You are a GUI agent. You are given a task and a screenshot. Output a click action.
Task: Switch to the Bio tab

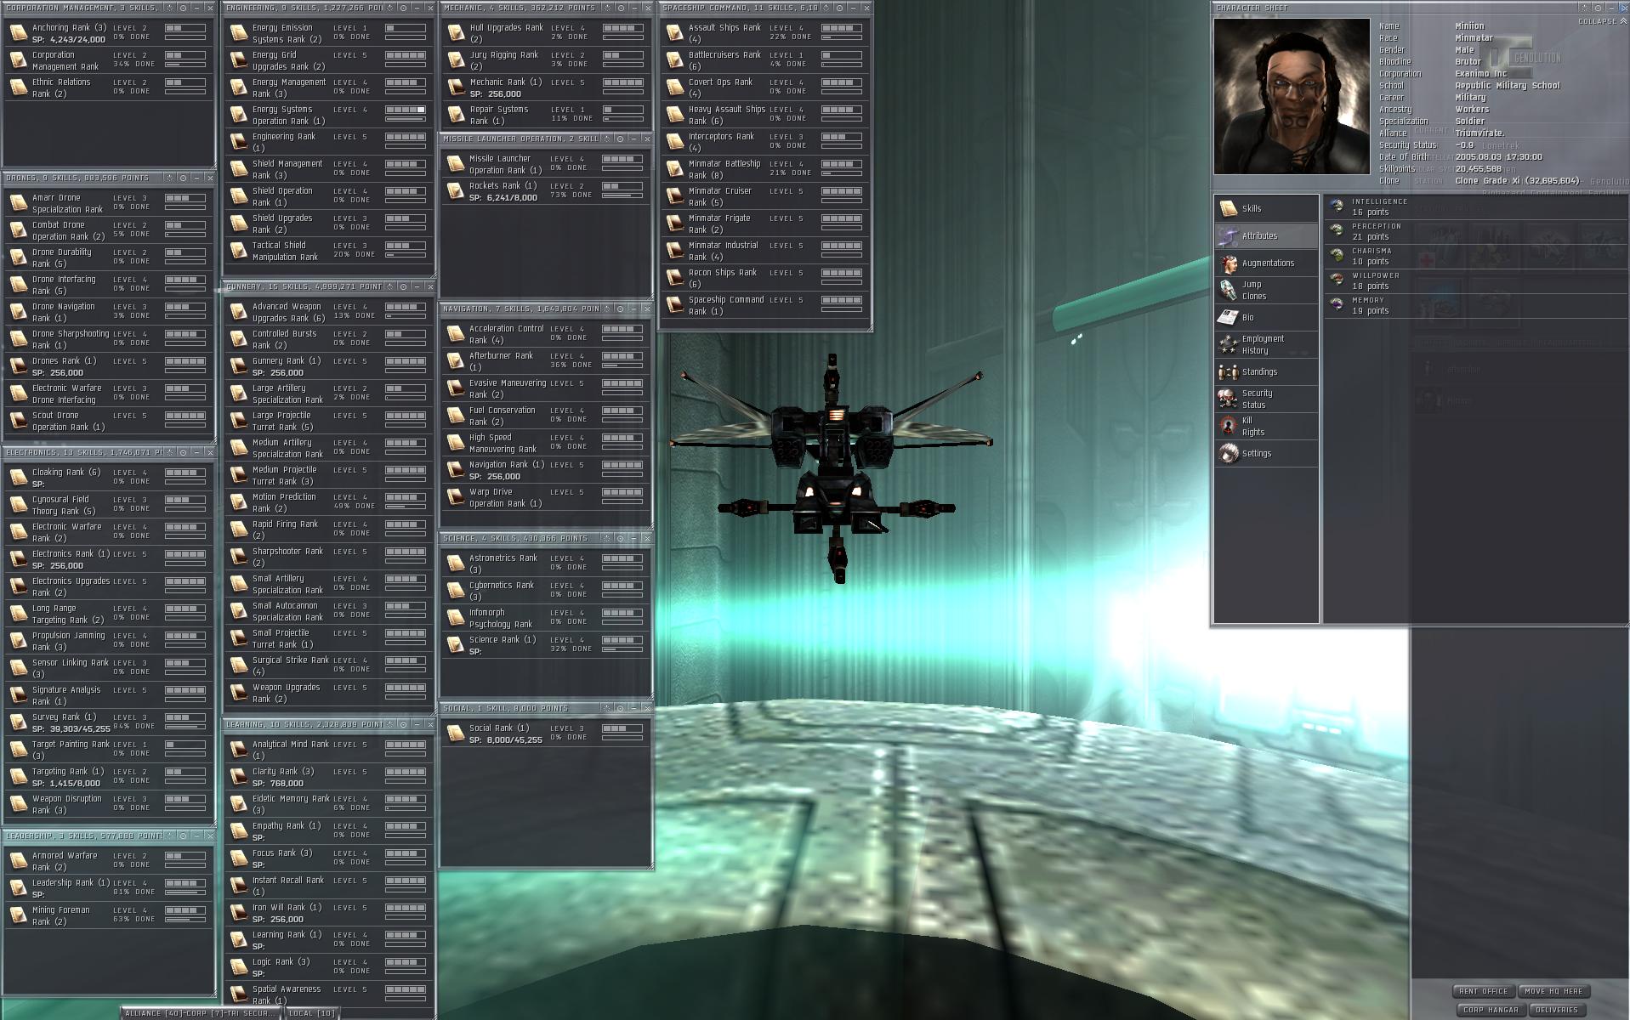[1266, 317]
